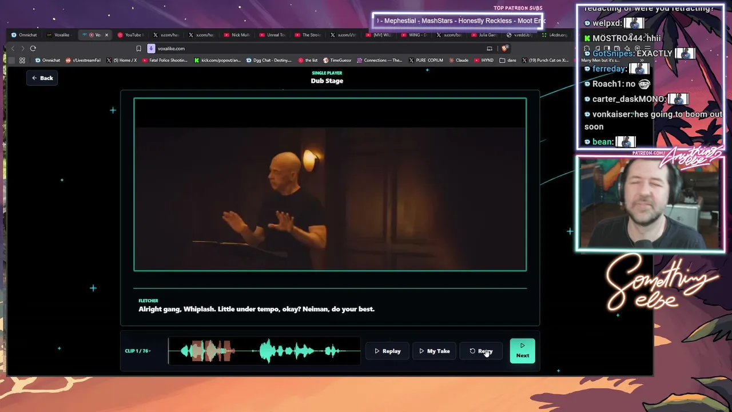Open the Brave shields icon
Screen dimensions: 732x412
pos(504,49)
